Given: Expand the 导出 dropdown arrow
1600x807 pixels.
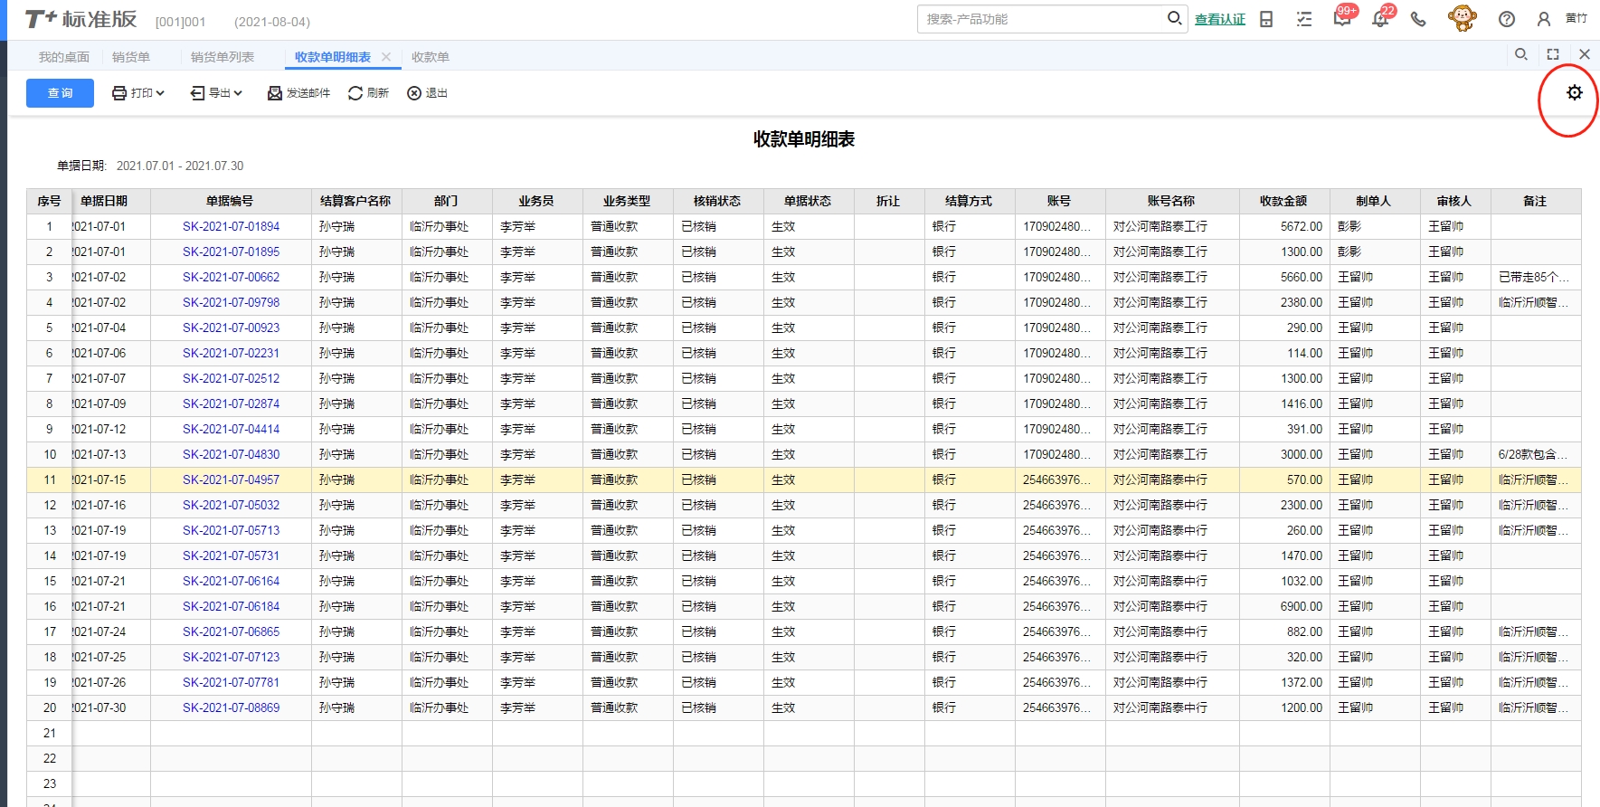Looking at the screenshot, I should coord(238,93).
